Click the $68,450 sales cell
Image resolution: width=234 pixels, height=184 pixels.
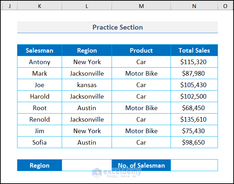(194, 108)
